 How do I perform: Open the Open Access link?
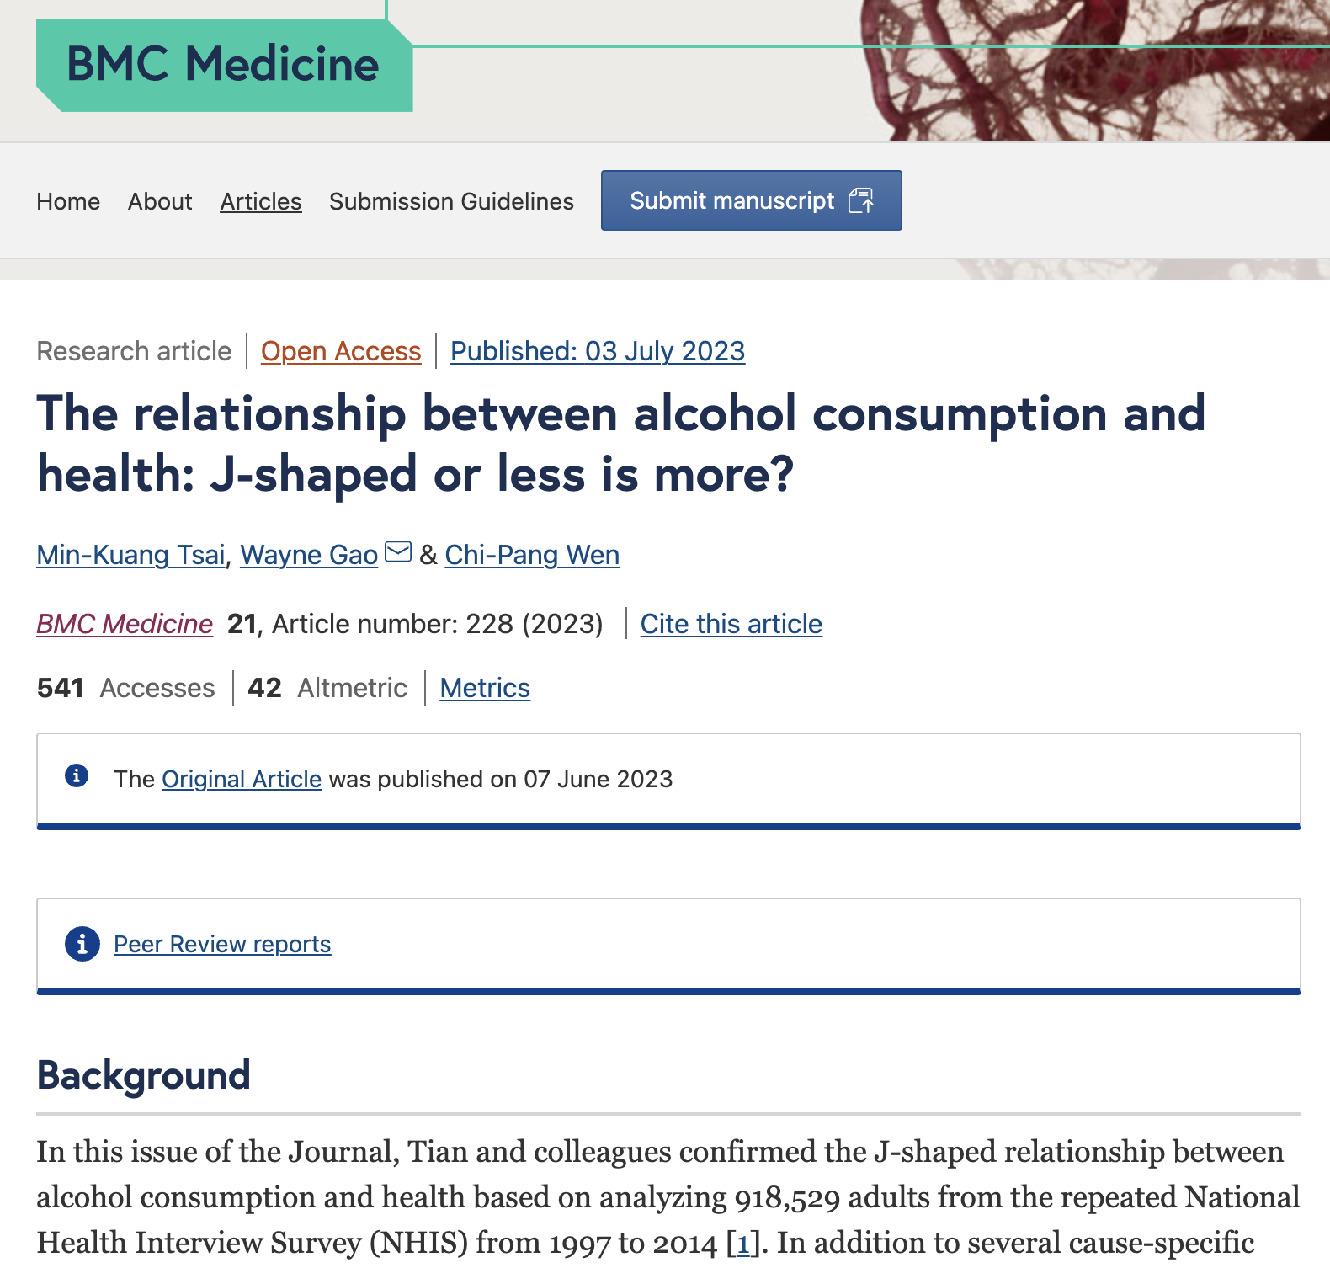pyautogui.click(x=341, y=351)
